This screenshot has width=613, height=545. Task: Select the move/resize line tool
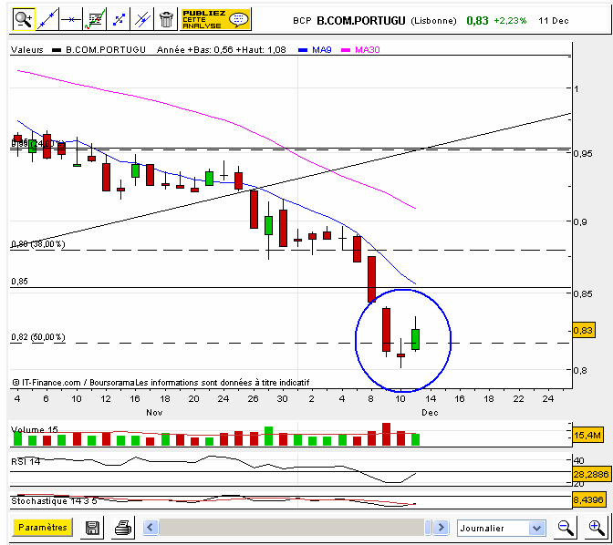pyautogui.click(x=119, y=19)
